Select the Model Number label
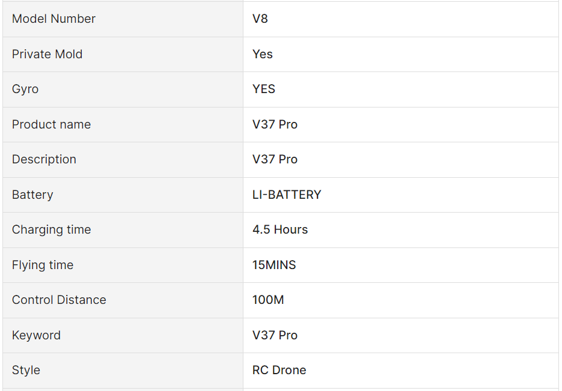Screen dimensions: 562x391 [x=53, y=19]
